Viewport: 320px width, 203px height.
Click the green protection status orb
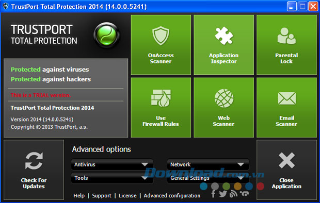point(107,35)
